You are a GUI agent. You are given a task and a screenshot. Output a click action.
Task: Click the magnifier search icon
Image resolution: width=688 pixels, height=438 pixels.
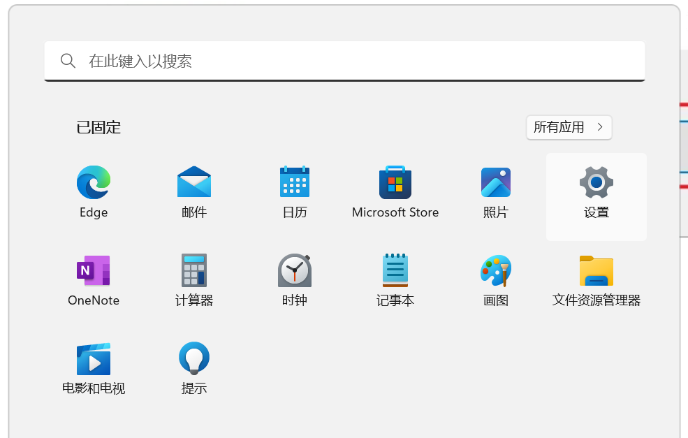click(x=68, y=61)
